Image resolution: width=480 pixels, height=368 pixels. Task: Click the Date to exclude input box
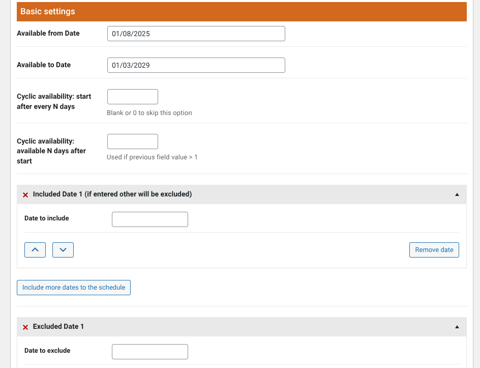click(x=149, y=352)
